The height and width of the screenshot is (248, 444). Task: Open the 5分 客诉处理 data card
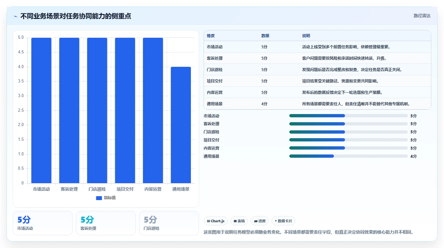[106, 223]
